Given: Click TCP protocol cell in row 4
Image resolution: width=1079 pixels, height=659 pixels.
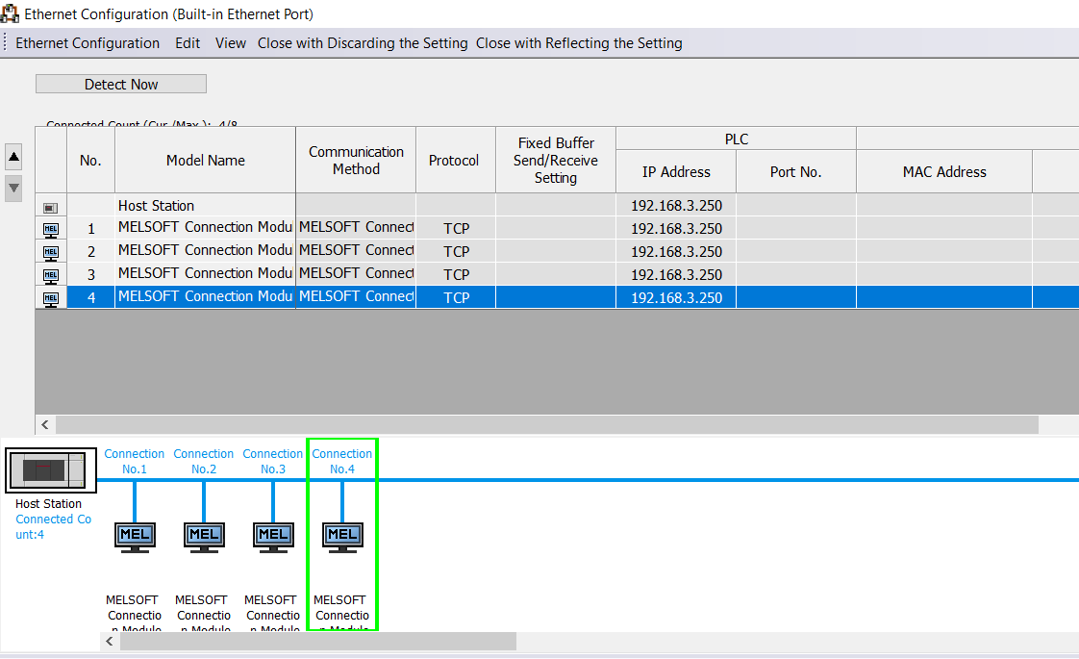Looking at the screenshot, I should (x=456, y=297).
